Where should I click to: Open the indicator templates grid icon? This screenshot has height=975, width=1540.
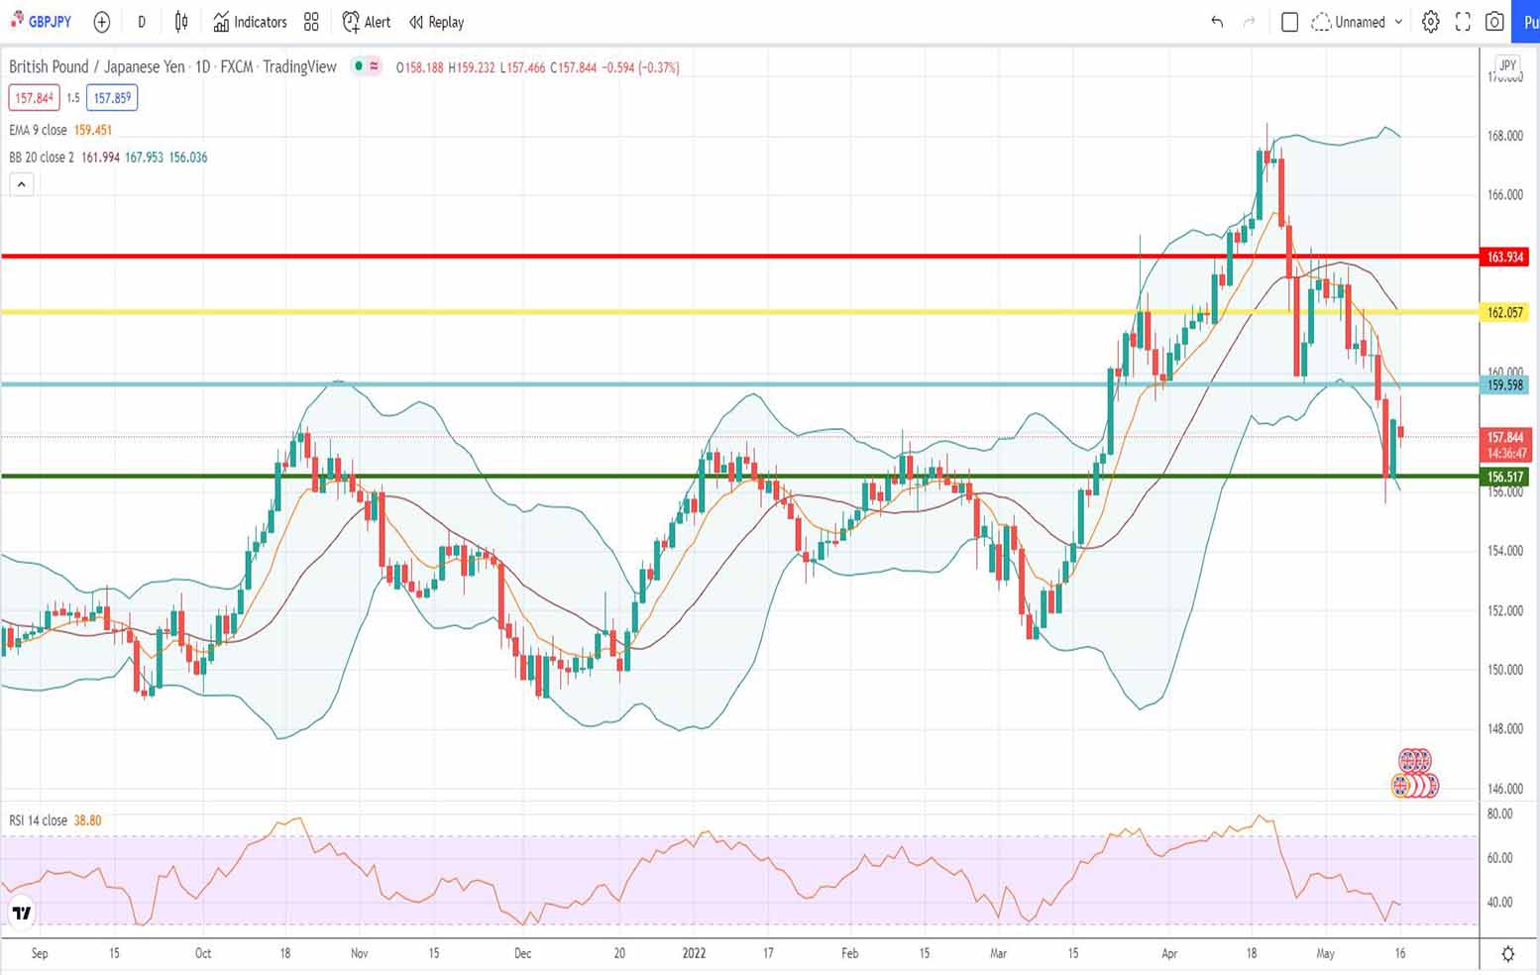(311, 22)
